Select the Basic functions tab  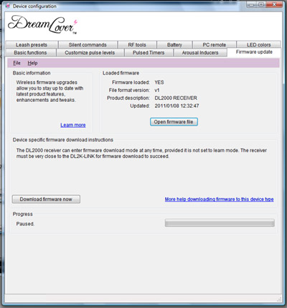click(30, 52)
